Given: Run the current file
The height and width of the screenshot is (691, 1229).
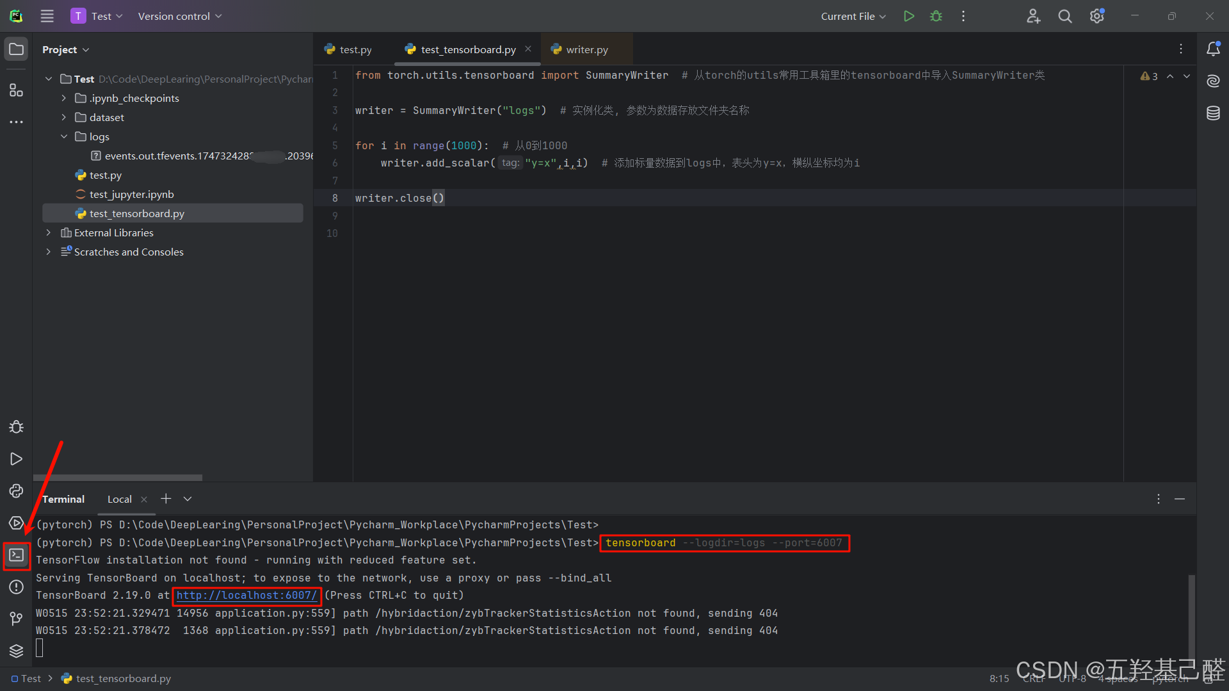Looking at the screenshot, I should pos(908,16).
